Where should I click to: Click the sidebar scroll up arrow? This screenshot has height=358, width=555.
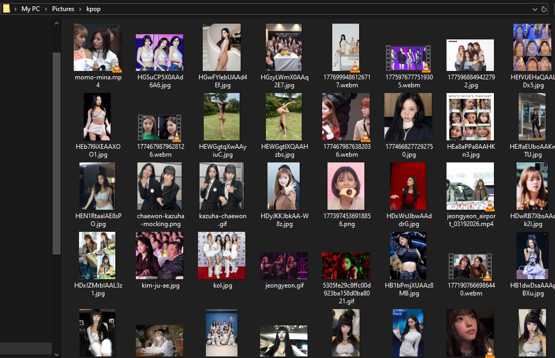point(57,23)
